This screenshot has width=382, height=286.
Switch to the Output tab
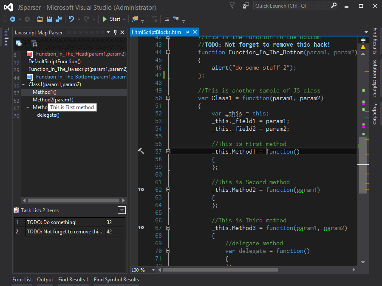click(45, 280)
